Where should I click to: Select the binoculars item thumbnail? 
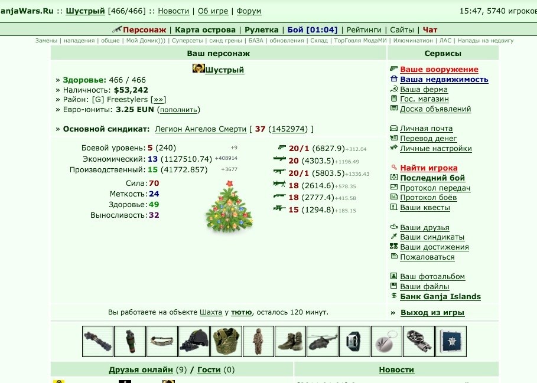[419, 341]
